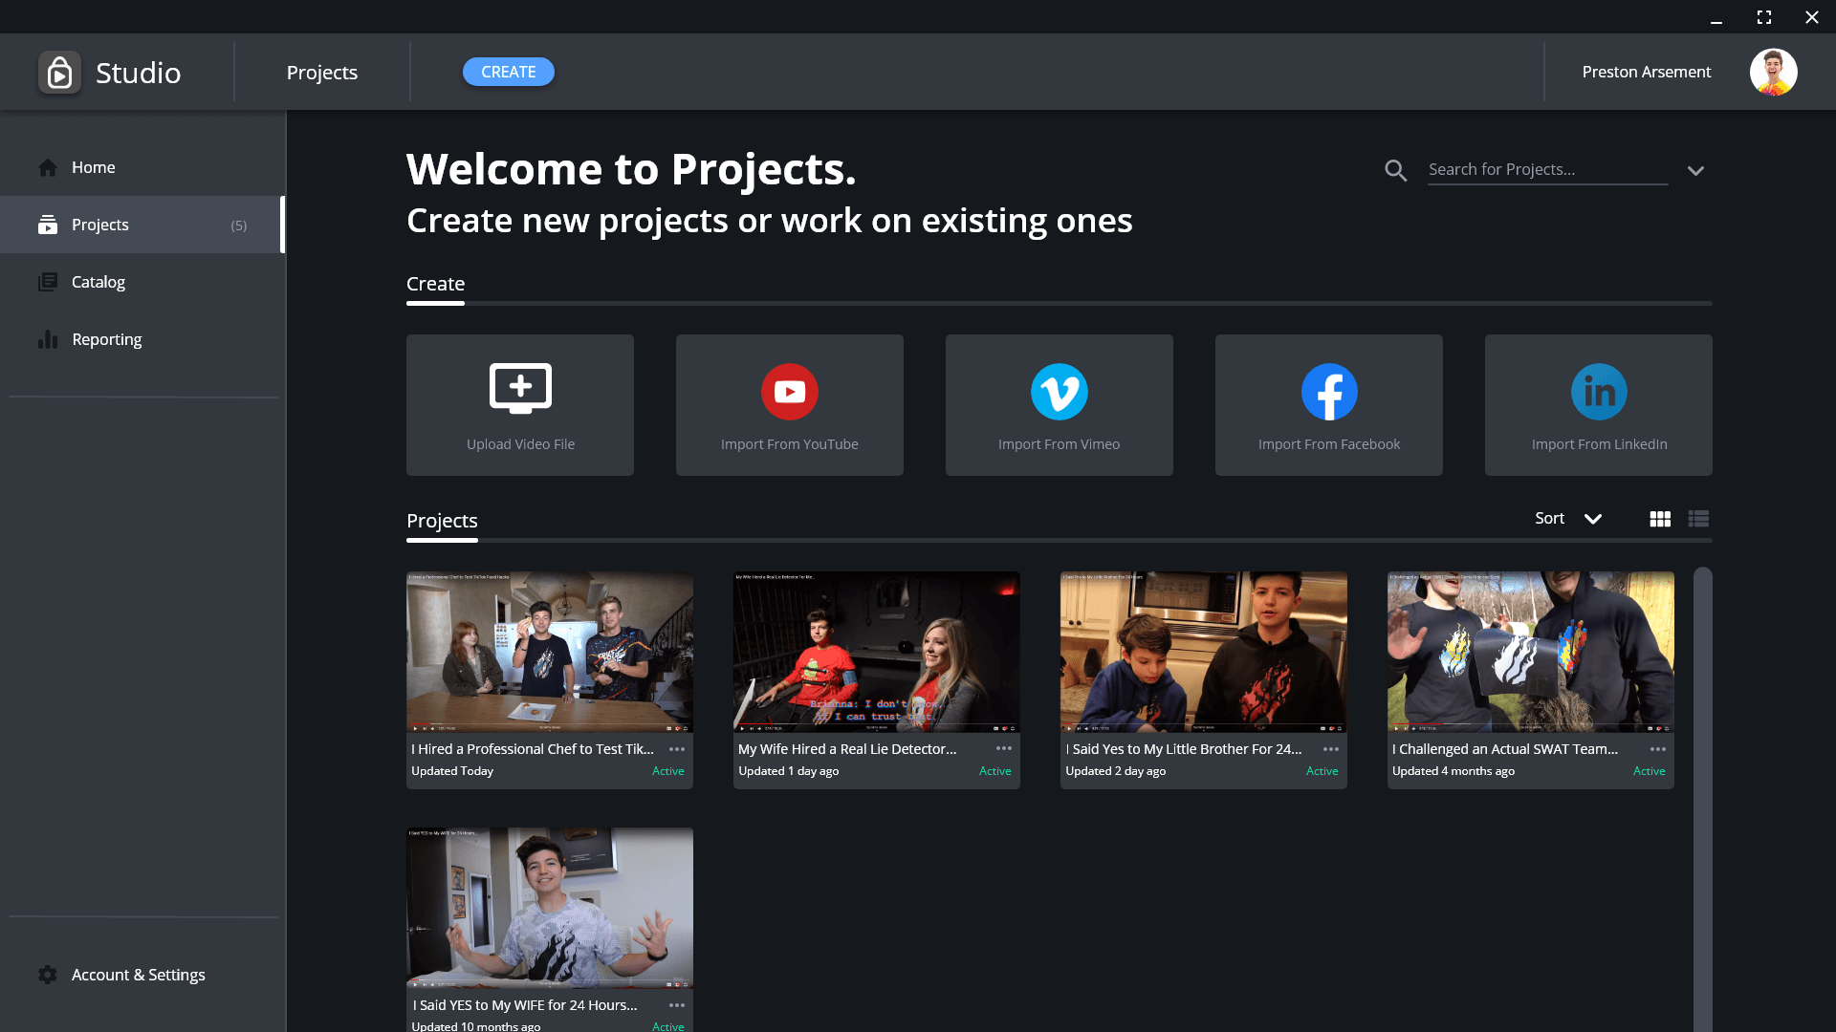
Task: Select the Import From Vimeo icon
Action: pos(1059,391)
